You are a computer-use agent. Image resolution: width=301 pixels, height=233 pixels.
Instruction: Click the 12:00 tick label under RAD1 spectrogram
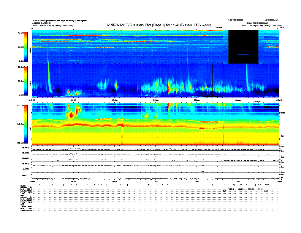[x=156, y=100]
